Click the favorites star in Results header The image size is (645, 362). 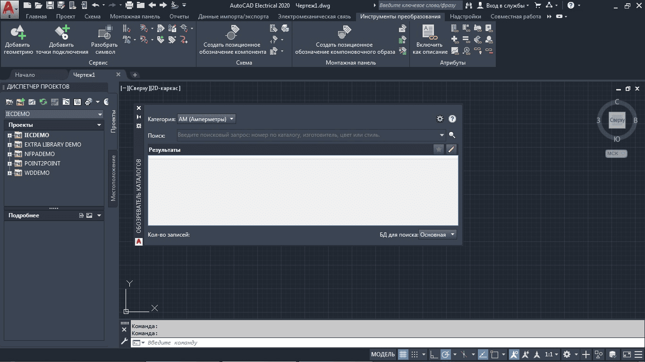tap(439, 149)
